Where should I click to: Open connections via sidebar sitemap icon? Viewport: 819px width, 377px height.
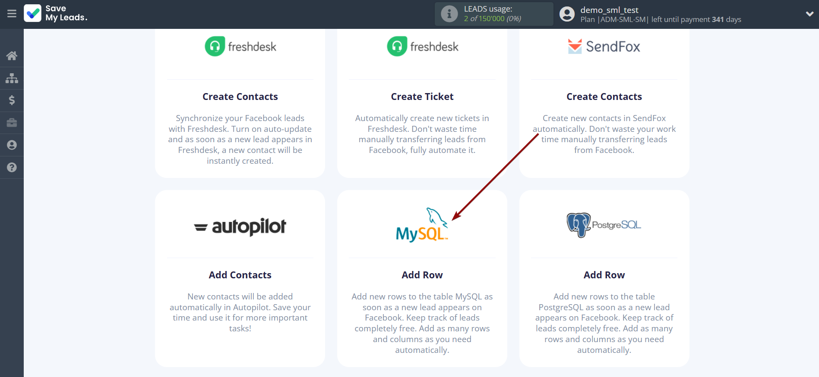pyautogui.click(x=12, y=78)
